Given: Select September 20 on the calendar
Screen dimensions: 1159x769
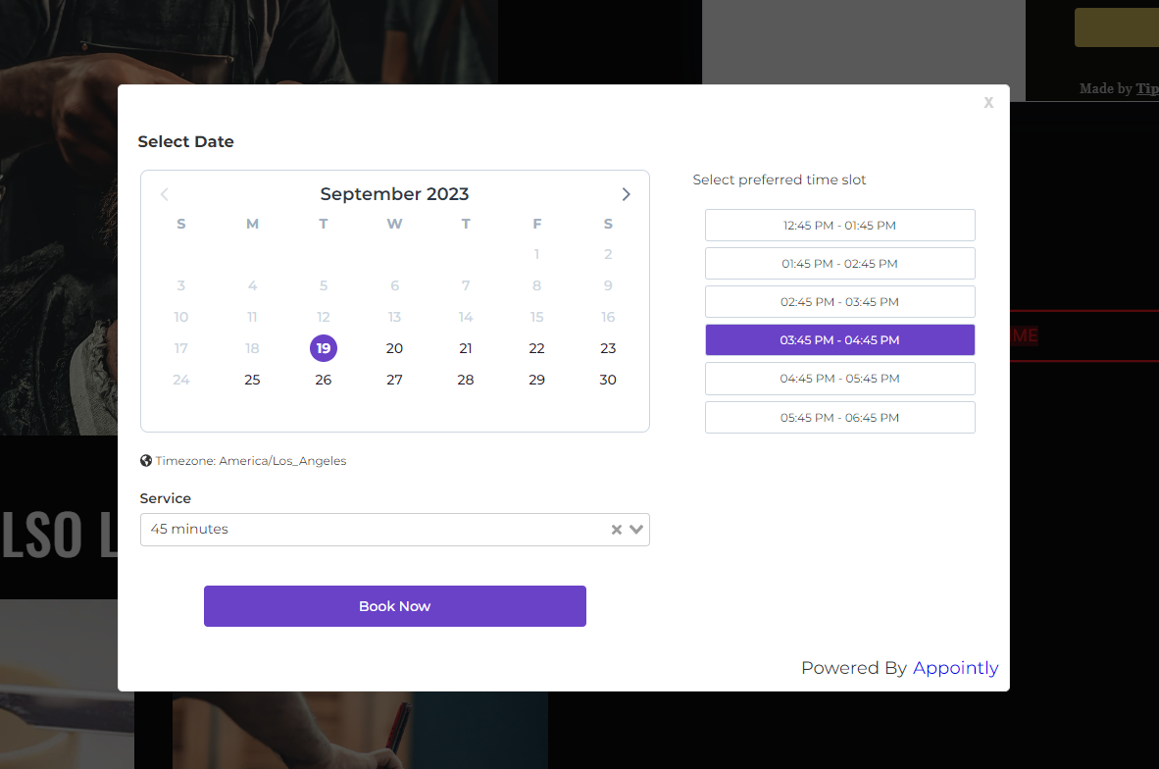Looking at the screenshot, I should 394,348.
